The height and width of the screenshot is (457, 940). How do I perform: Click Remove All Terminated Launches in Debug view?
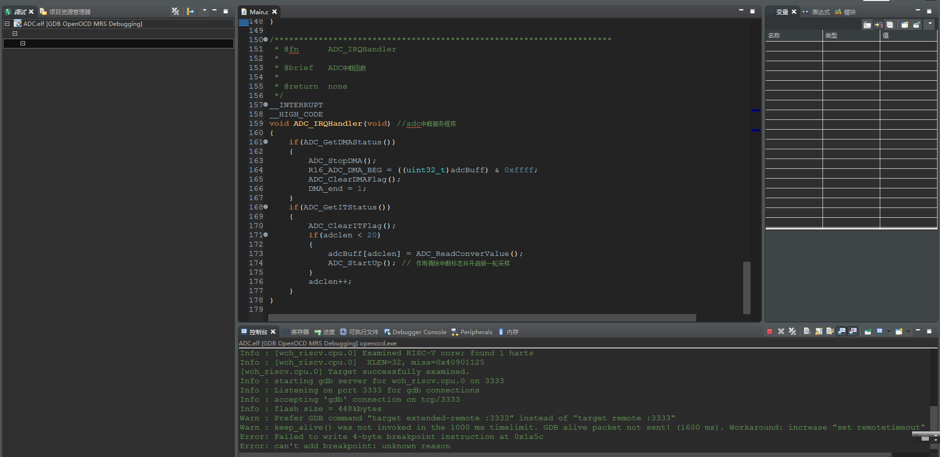click(x=175, y=11)
